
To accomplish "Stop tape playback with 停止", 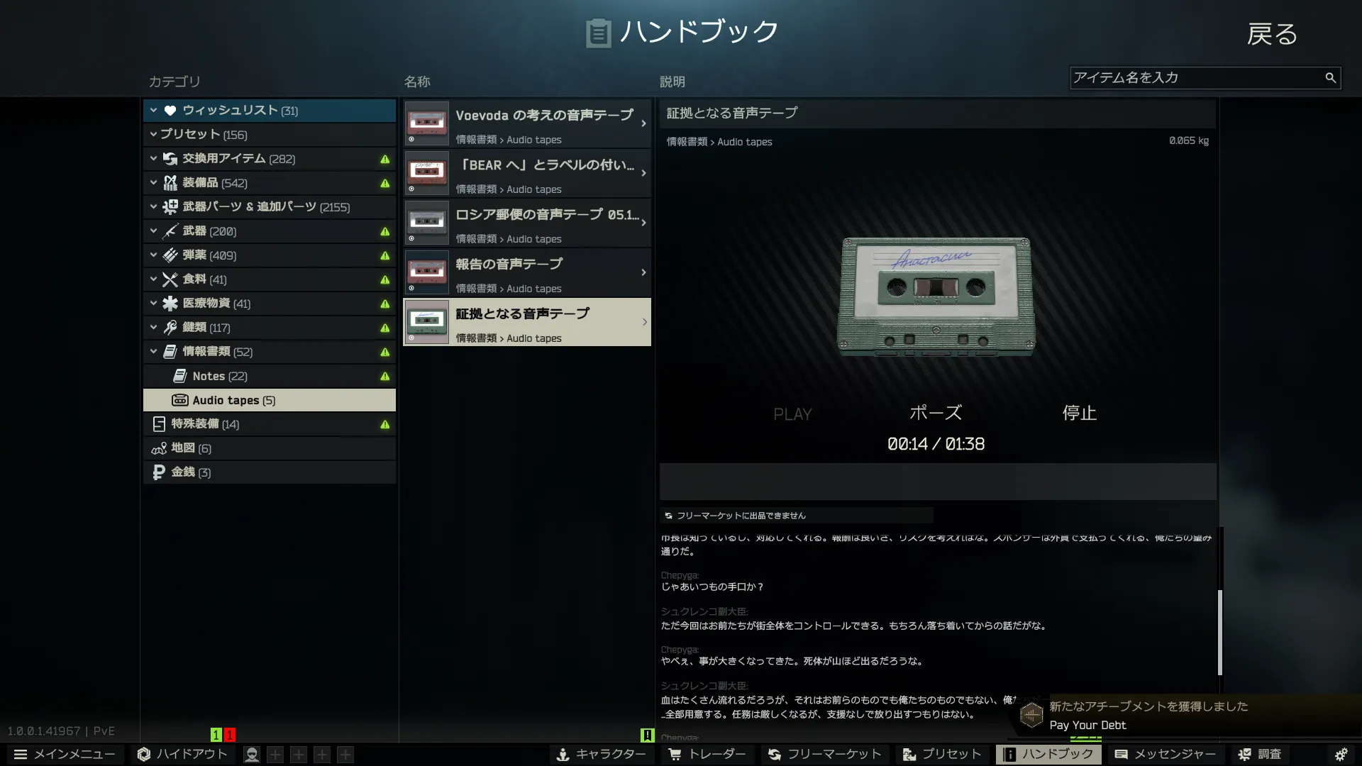I will [1079, 413].
